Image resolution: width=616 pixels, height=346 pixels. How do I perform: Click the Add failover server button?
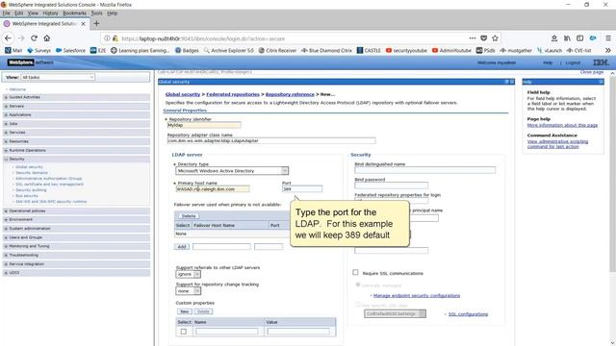point(182,246)
